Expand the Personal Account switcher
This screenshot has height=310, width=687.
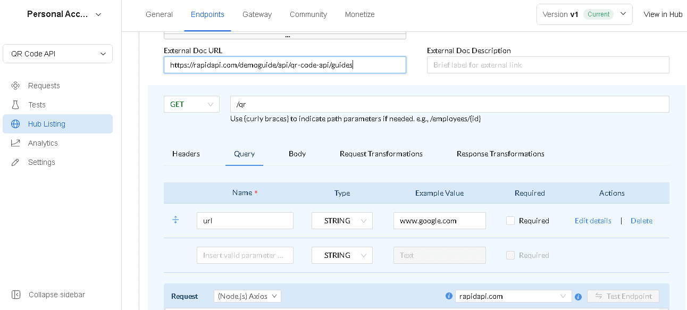click(x=64, y=14)
